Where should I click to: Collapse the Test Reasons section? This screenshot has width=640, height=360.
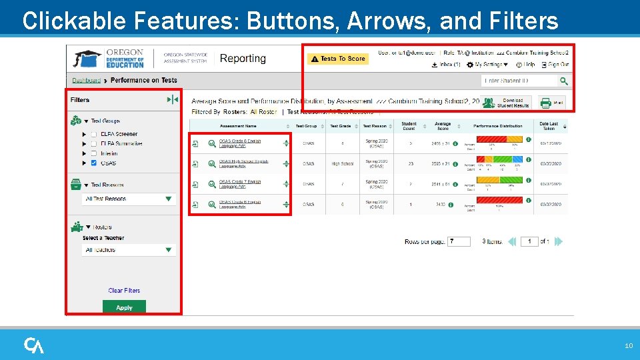86,185
